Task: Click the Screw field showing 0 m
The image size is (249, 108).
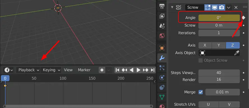Action: (x=219, y=26)
